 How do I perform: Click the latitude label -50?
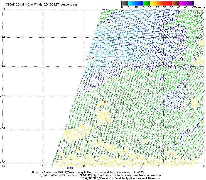click(3, 9)
